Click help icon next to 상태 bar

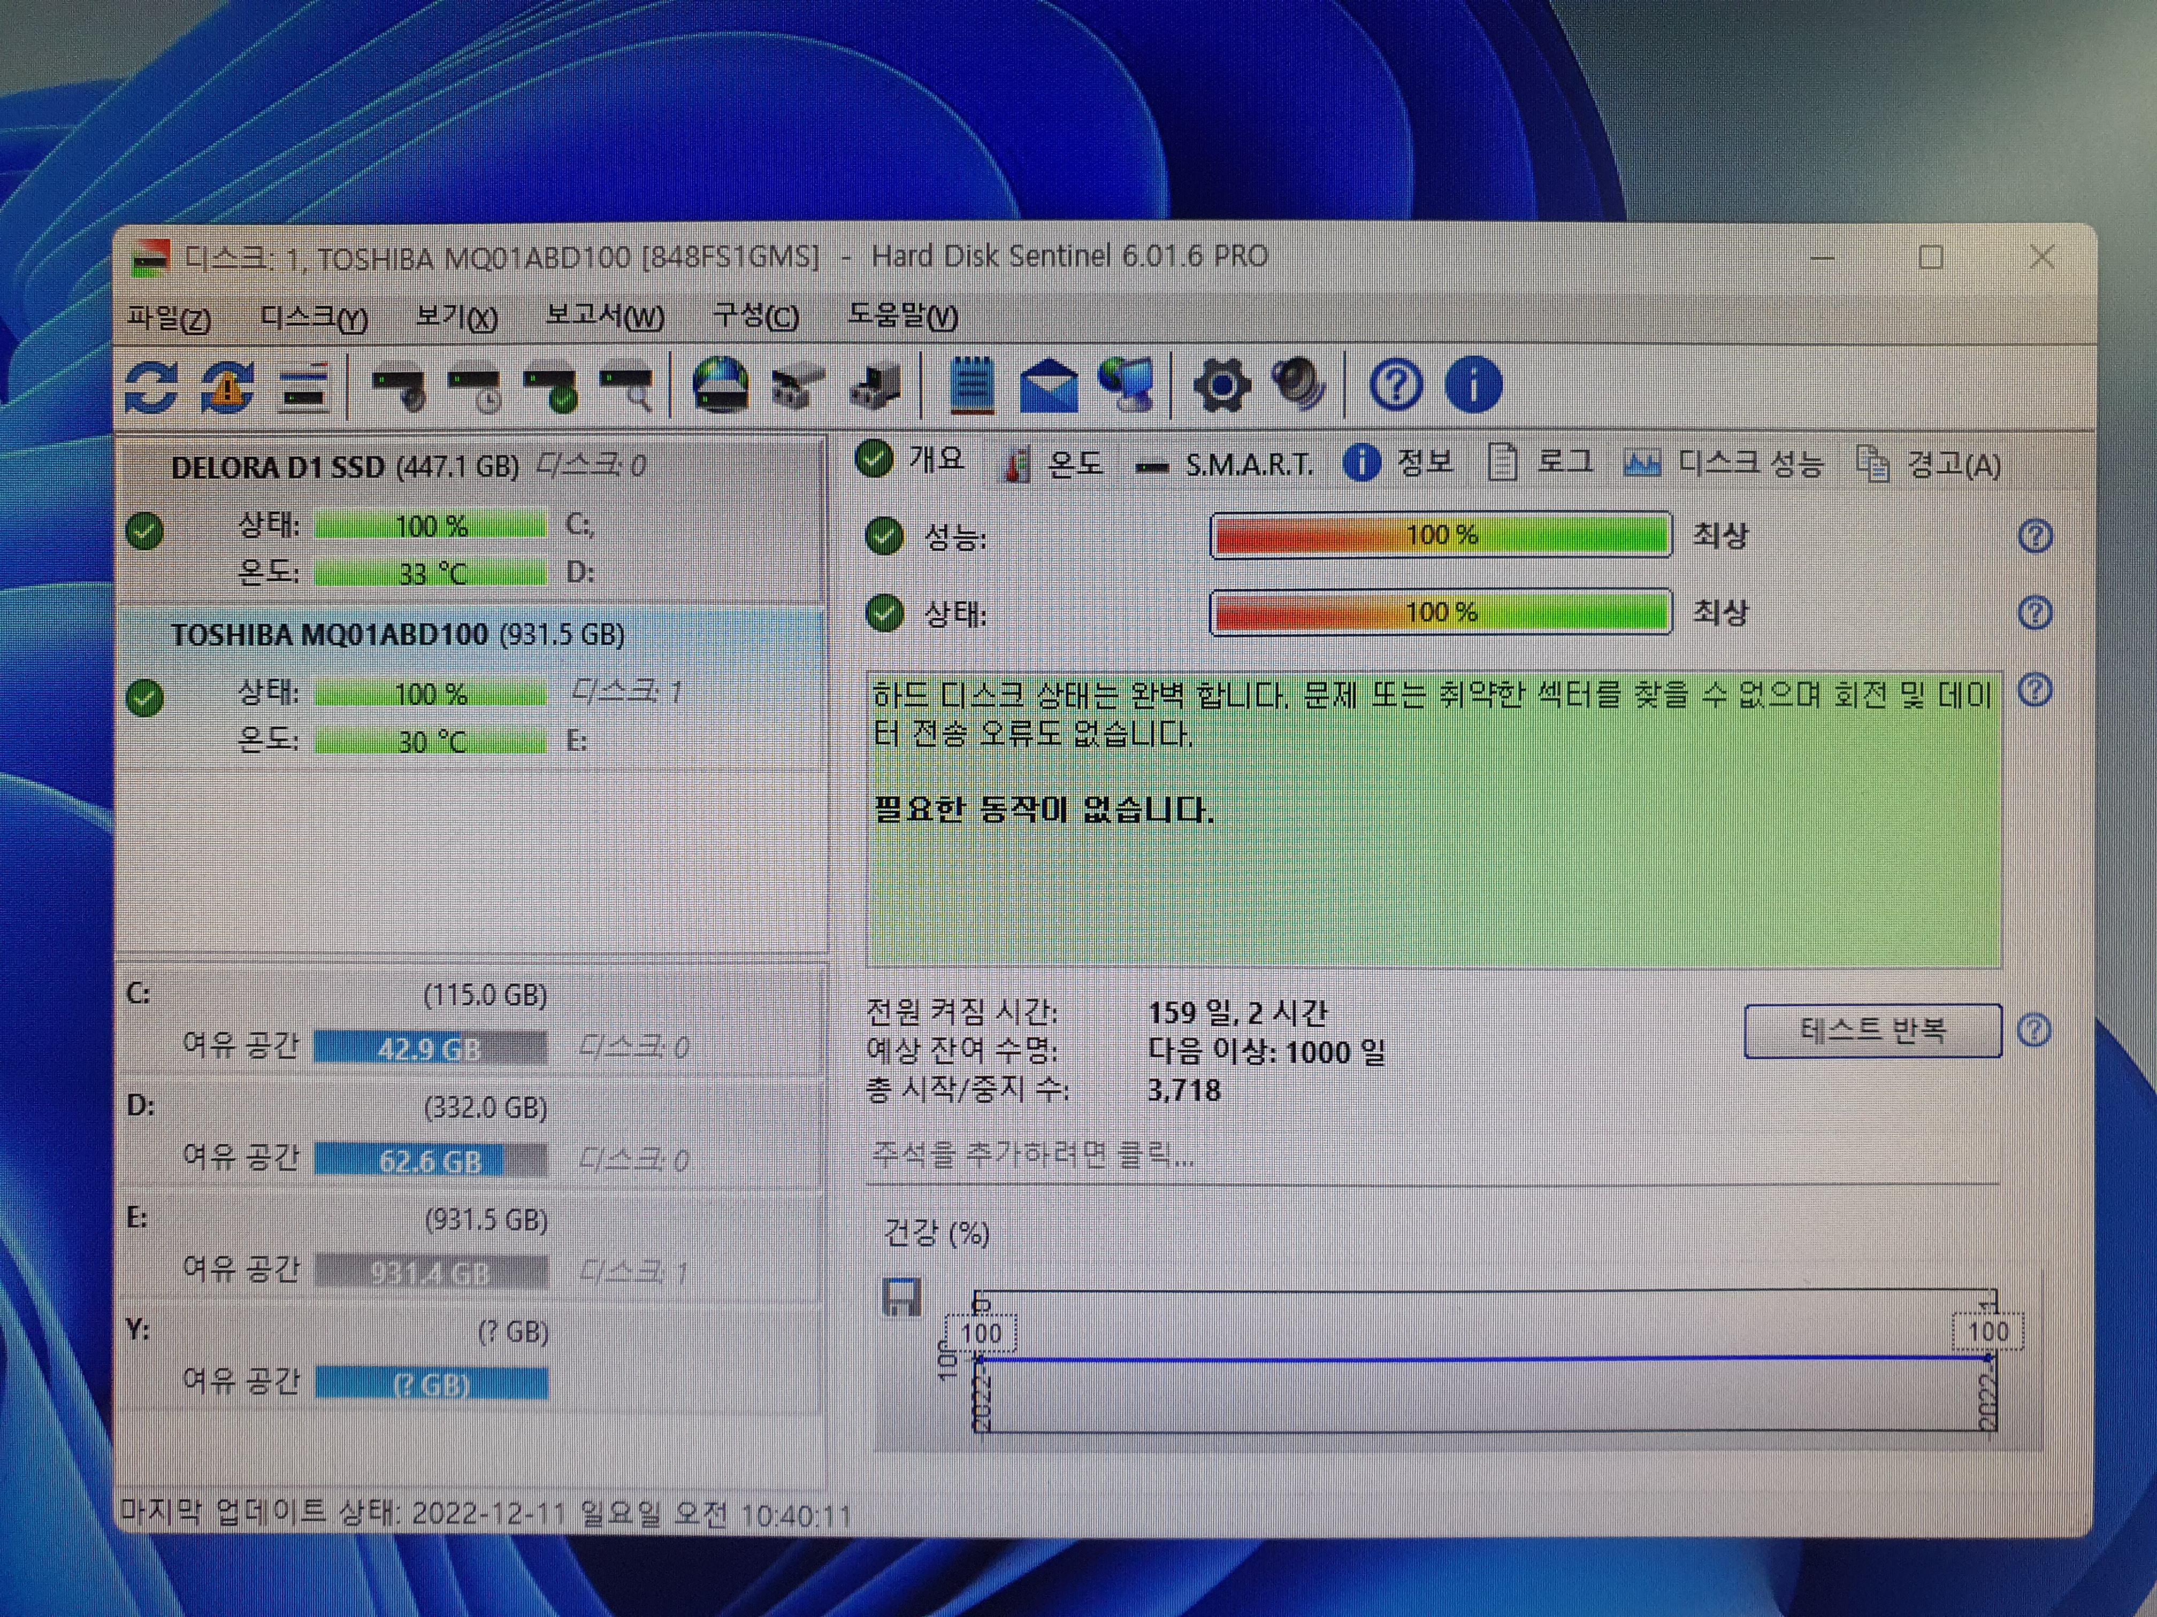pyautogui.click(x=2035, y=613)
